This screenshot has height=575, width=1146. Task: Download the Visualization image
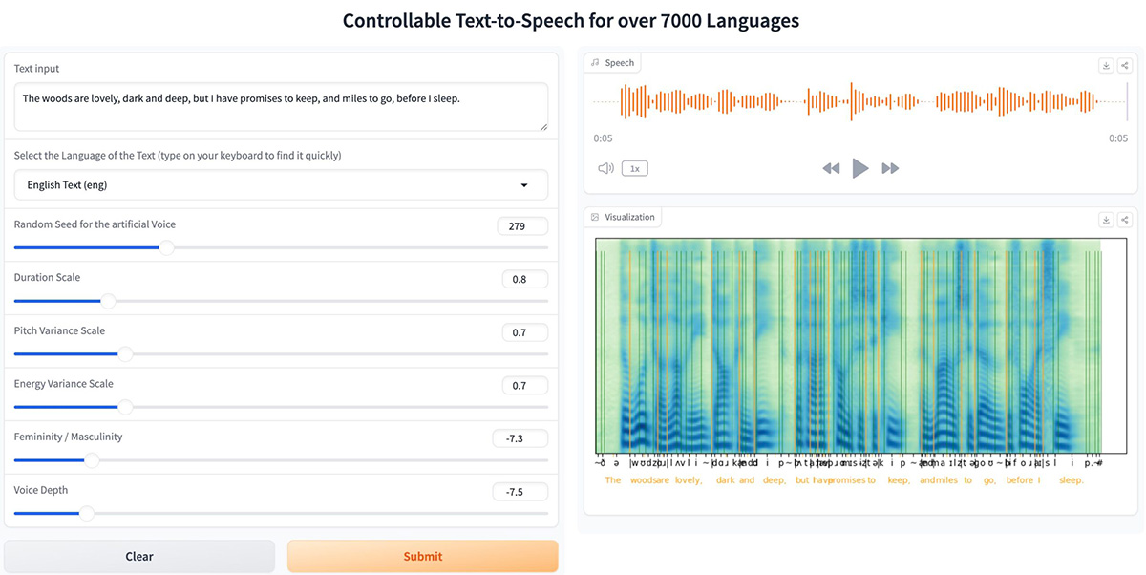pyautogui.click(x=1106, y=219)
